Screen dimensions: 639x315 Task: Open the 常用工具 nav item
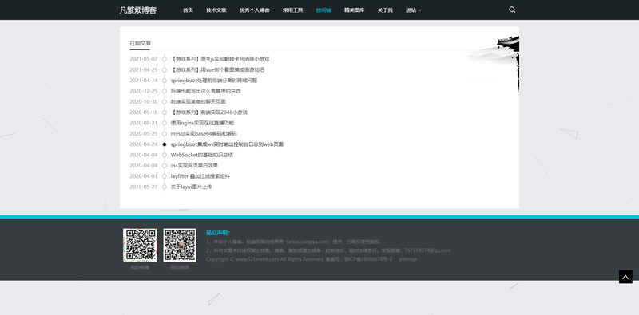[x=292, y=10]
